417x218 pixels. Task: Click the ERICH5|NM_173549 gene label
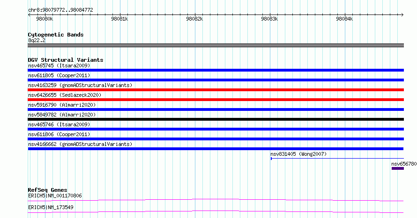[x=51, y=207]
